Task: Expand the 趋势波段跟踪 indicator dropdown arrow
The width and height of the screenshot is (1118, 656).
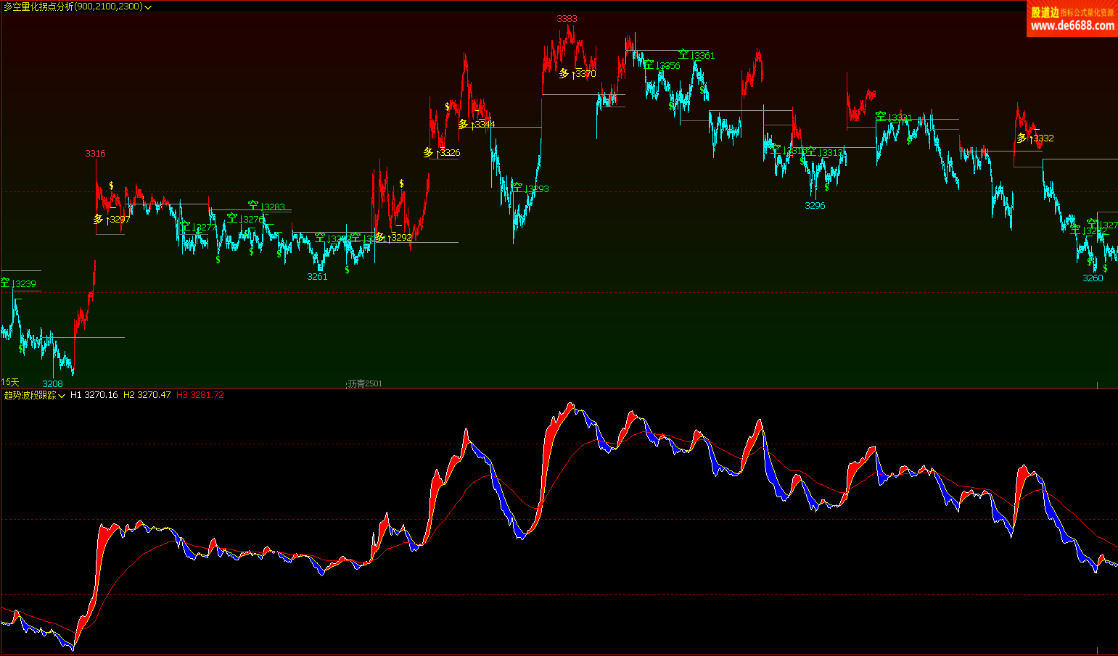Action: pos(62,396)
